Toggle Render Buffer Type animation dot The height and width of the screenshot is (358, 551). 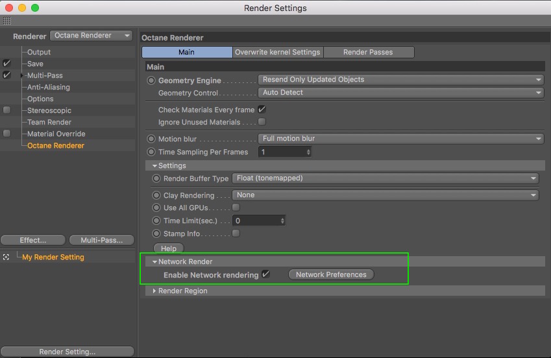tap(156, 178)
